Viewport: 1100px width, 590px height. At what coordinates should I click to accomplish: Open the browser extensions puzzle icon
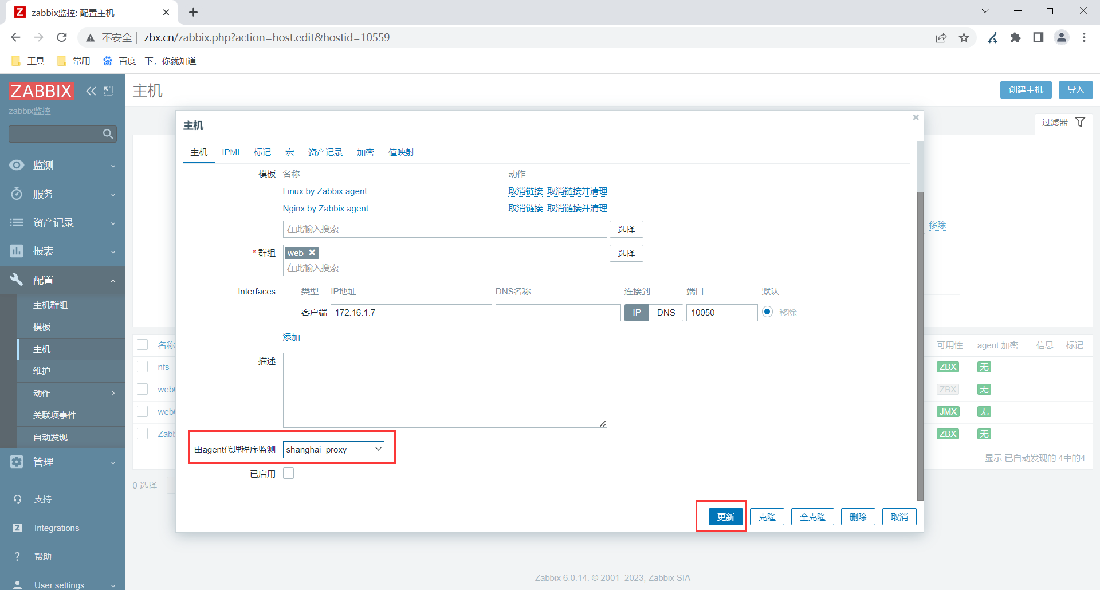[1015, 37]
